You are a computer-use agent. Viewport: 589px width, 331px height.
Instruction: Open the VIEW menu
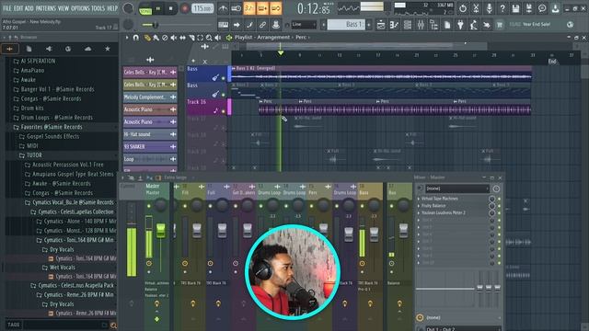[x=64, y=8]
